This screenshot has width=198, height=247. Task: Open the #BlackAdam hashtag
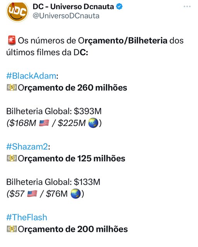[x=31, y=76]
